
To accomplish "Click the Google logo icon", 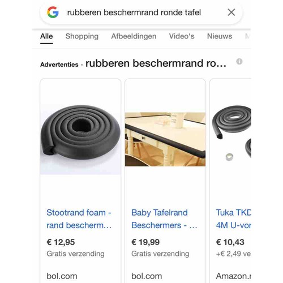I will click(x=53, y=12).
